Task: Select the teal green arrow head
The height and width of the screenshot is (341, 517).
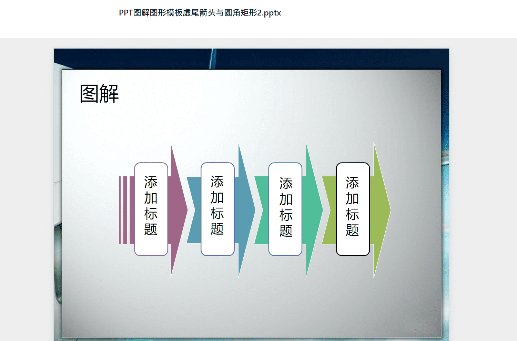Action: pos(313,210)
